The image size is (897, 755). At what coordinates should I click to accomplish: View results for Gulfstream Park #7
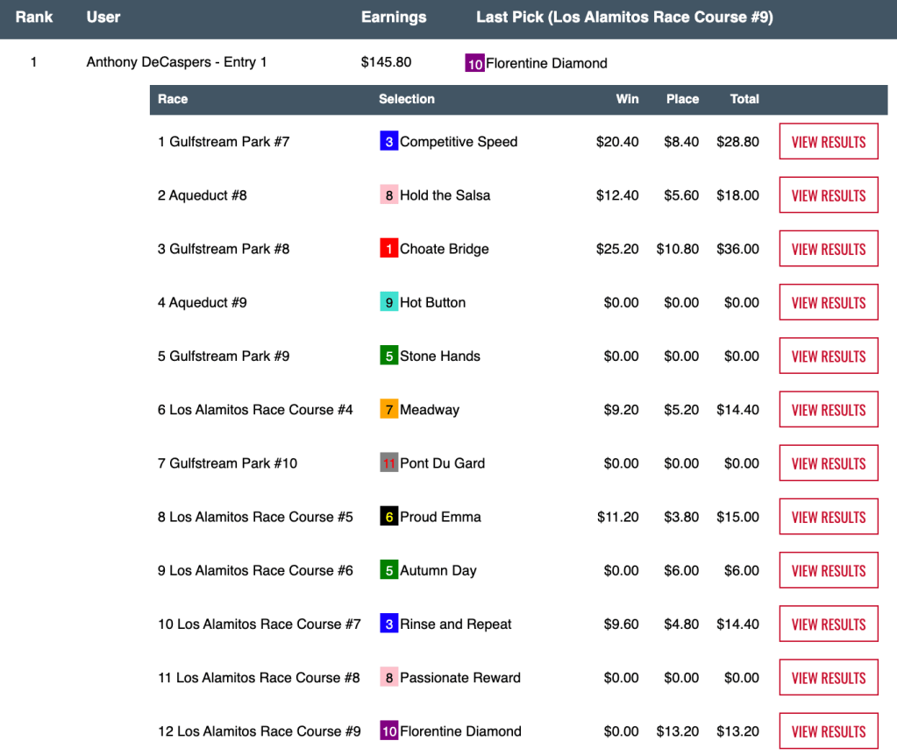point(828,142)
